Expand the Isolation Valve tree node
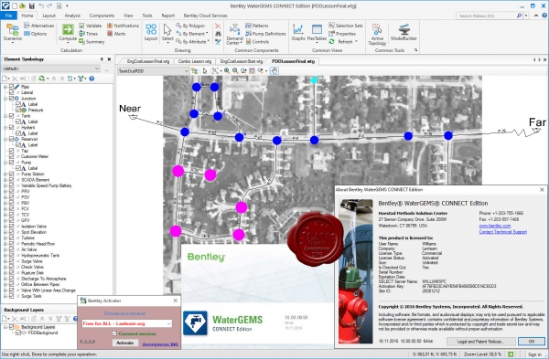 [x=5, y=227]
